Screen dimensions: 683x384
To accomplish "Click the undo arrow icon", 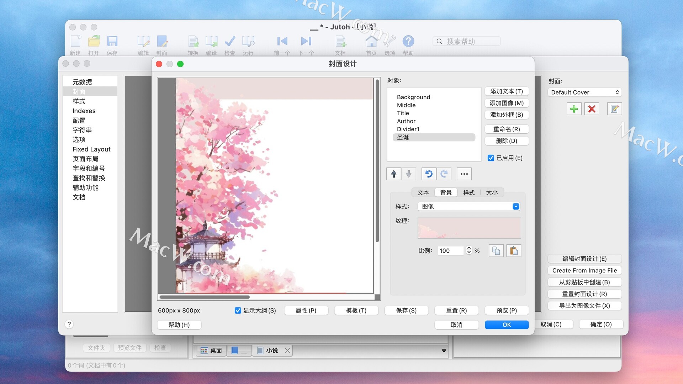I will pyautogui.click(x=429, y=174).
